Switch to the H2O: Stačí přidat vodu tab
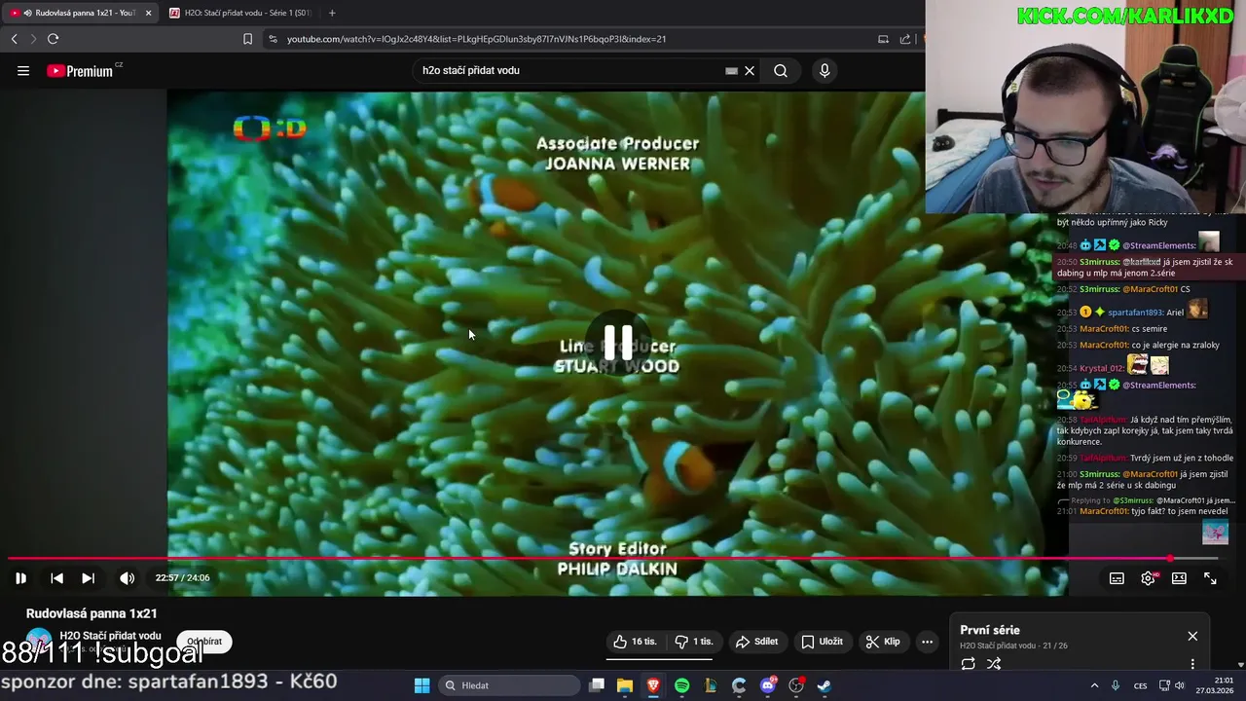The width and height of the screenshot is (1246, 701). tap(239, 13)
